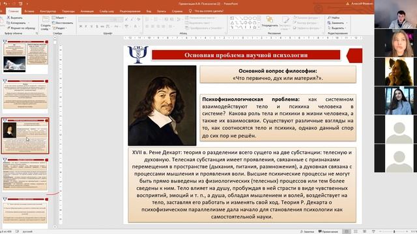Click slide title Основная проблема научной психологии
Viewport: 417px width, 234px height.
point(246,55)
